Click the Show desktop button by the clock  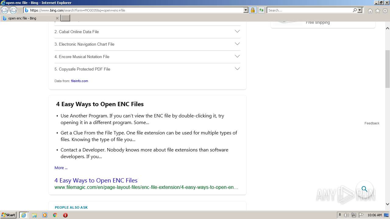(387, 215)
